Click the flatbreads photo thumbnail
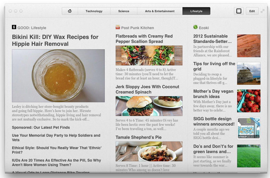The height and width of the screenshot is (178, 270). (x=149, y=55)
